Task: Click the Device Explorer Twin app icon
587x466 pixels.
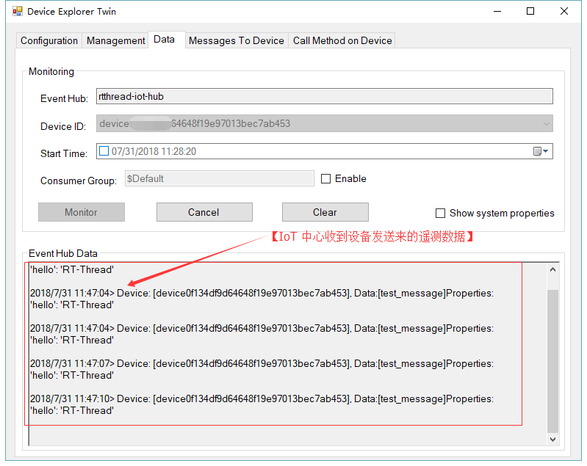Action: pyautogui.click(x=17, y=12)
